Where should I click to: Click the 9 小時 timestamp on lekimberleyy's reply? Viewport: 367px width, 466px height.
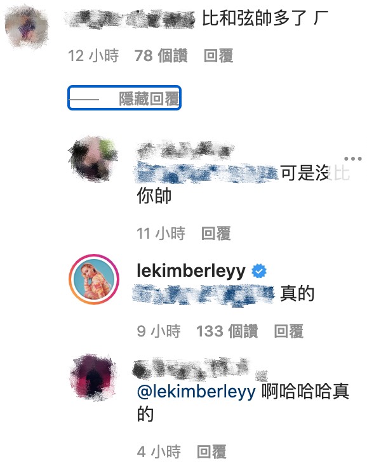(x=159, y=331)
